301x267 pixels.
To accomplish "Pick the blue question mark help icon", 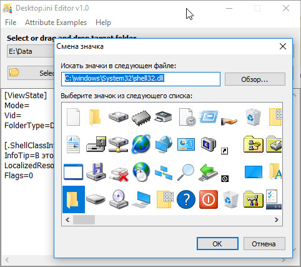I will [x=186, y=199].
